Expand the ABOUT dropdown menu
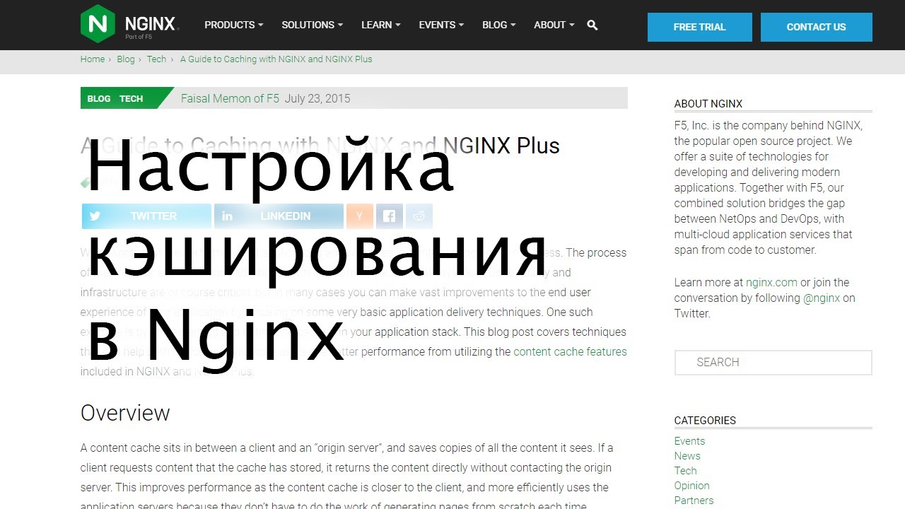Viewport: 905px width, 509px height. click(x=554, y=25)
